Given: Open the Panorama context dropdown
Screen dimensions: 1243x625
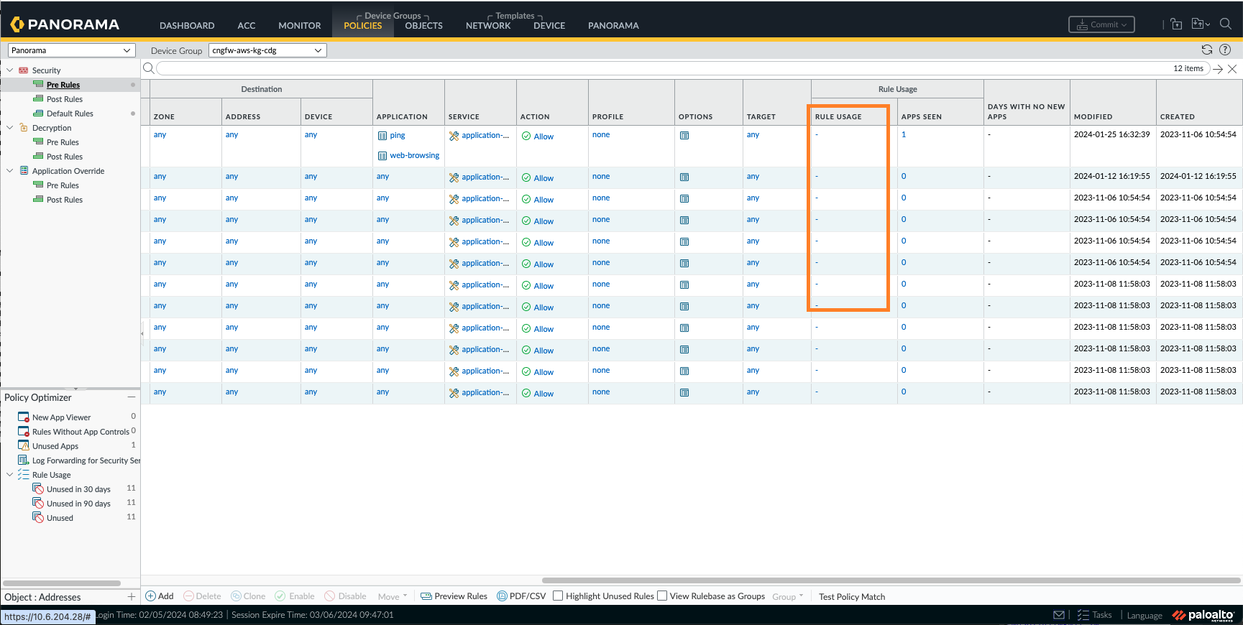Looking at the screenshot, I should [70, 50].
